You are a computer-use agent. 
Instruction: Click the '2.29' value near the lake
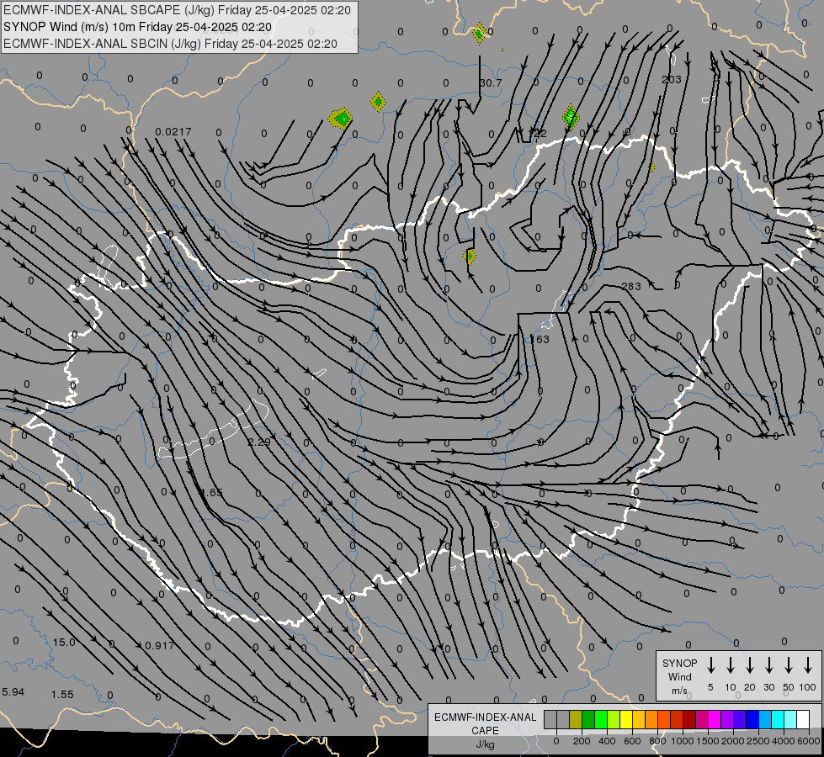pos(259,442)
